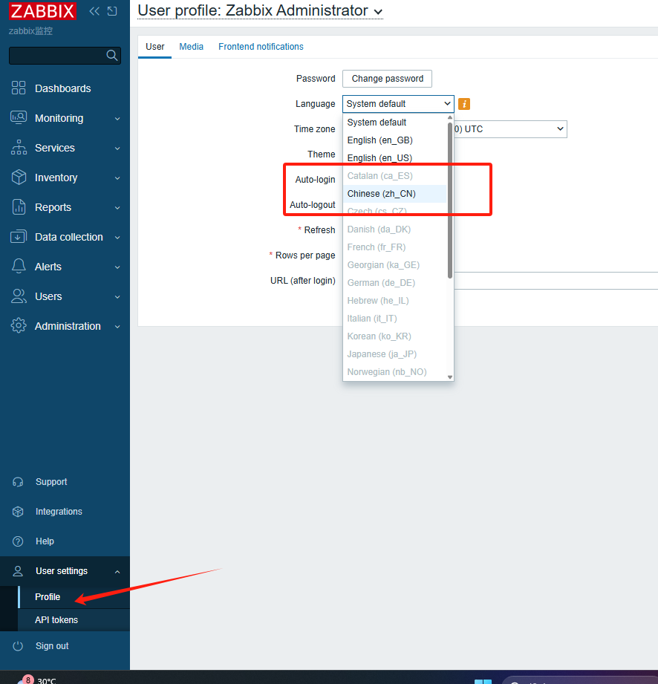Image resolution: width=658 pixels, height=684 pixels.
Task: Open the Language dropdown box
Action: 398,104
